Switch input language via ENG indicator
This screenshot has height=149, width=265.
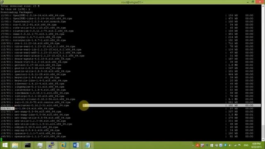(246, 145)
